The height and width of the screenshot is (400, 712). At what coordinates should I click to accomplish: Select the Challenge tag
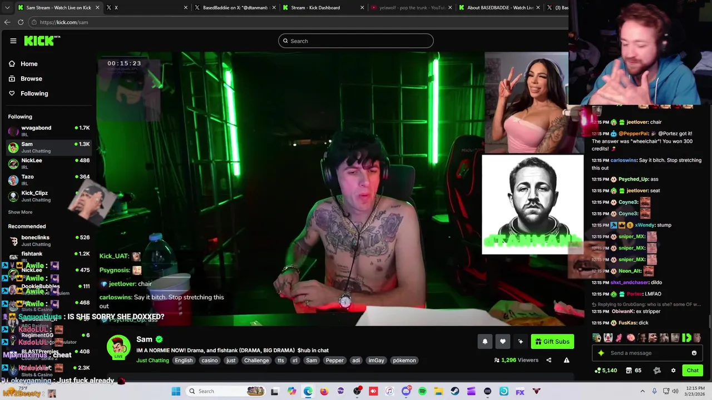coord(256,360)
